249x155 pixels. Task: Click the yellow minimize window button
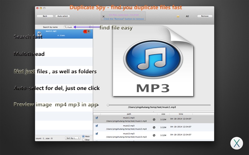[x=41, y=8]
